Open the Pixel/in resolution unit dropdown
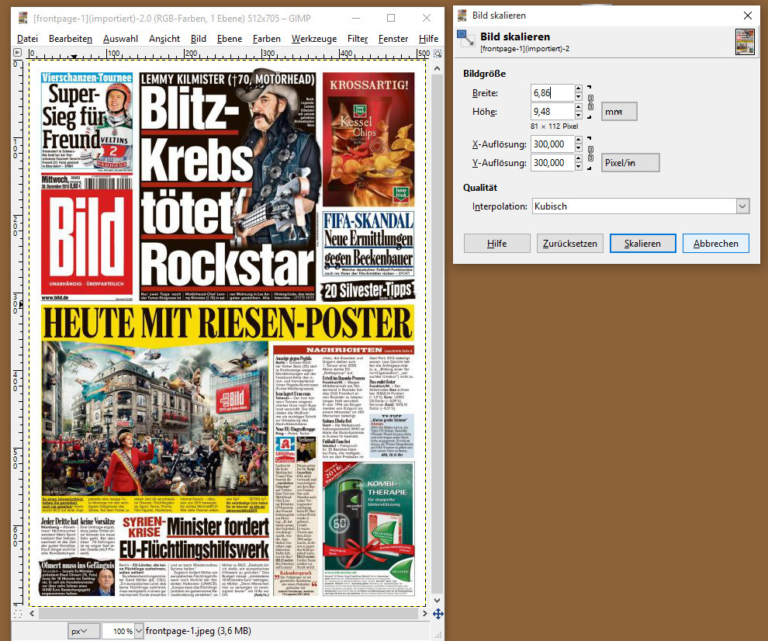The height and width of the screenshot is (641, 768). pyautogui.click(x=631, y=163)
